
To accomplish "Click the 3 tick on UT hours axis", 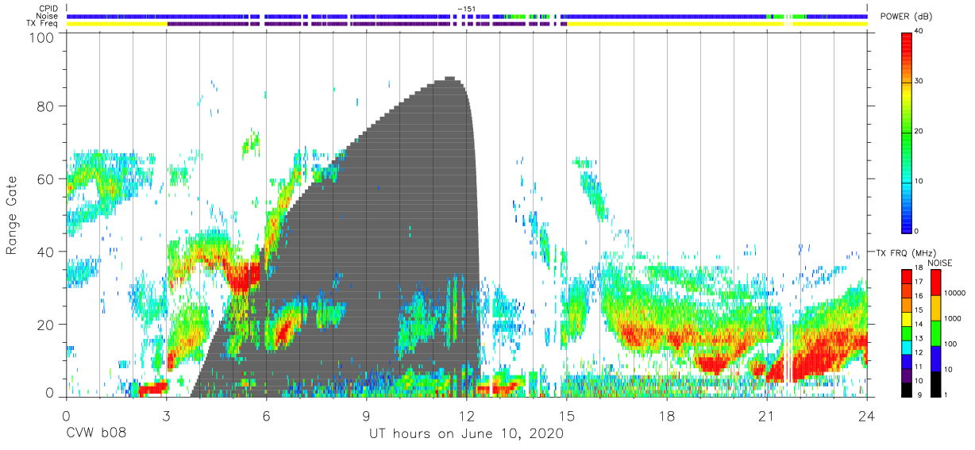I will point(166,415).
